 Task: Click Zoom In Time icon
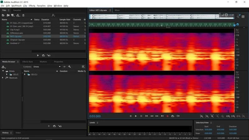click(212, 116)
